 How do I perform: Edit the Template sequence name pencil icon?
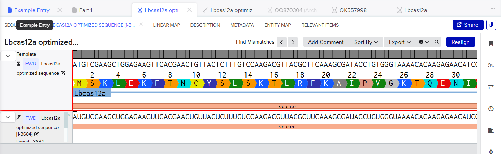63,73
